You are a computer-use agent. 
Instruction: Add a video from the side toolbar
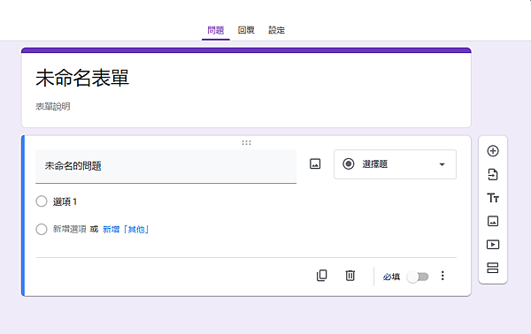click(x=493, y=245)
